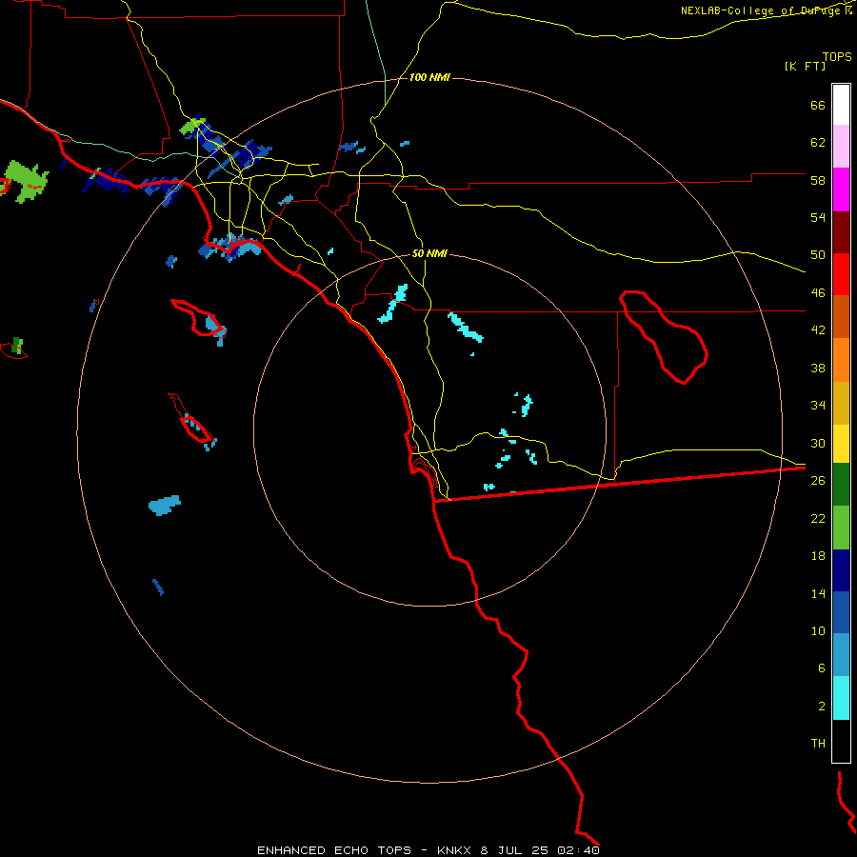Click the light pink legend swatch
The height and width of the screenshot is (857, 857).
[x=841, y=147]
